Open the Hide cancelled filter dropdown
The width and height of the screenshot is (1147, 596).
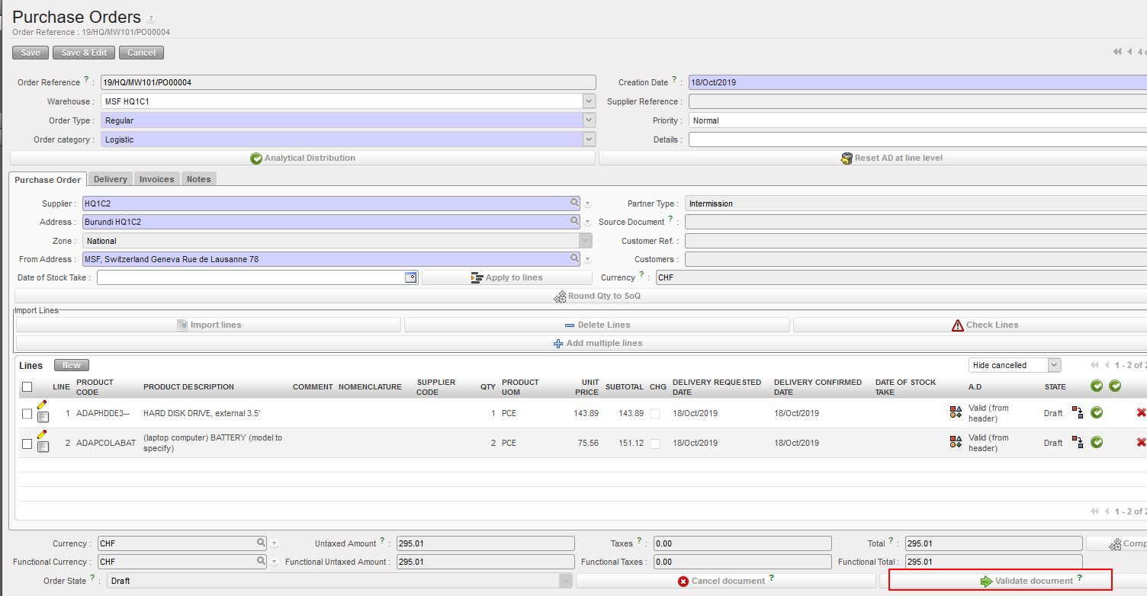click(x=1054, y=365)
